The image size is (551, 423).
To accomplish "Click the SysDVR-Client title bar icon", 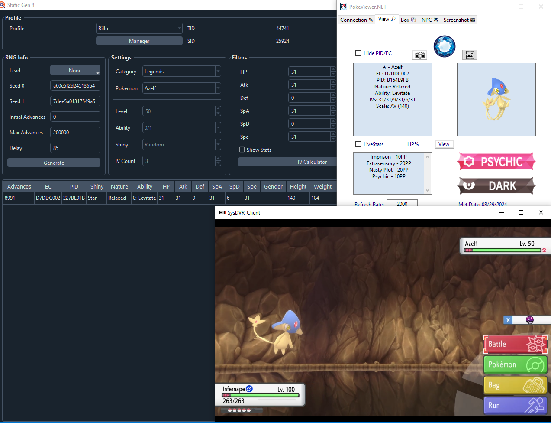I will pyautogui.click(x=222, y=212).
